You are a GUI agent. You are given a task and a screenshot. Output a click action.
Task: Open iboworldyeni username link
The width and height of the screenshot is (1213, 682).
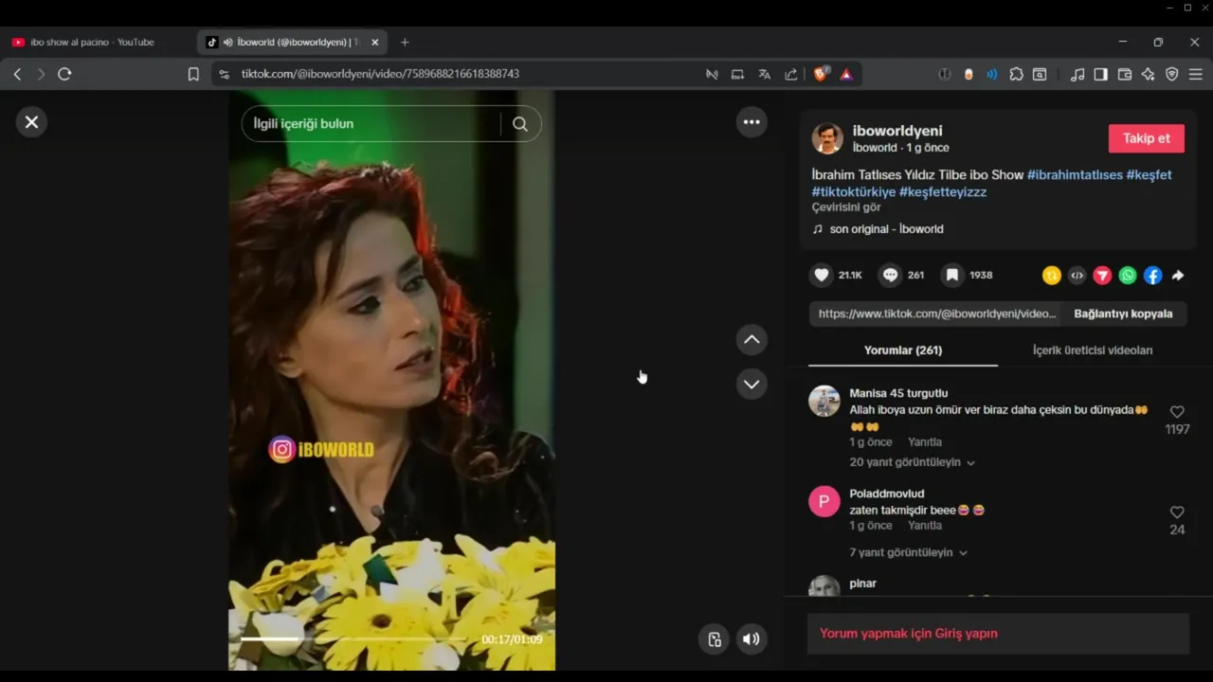click(897, 131)
